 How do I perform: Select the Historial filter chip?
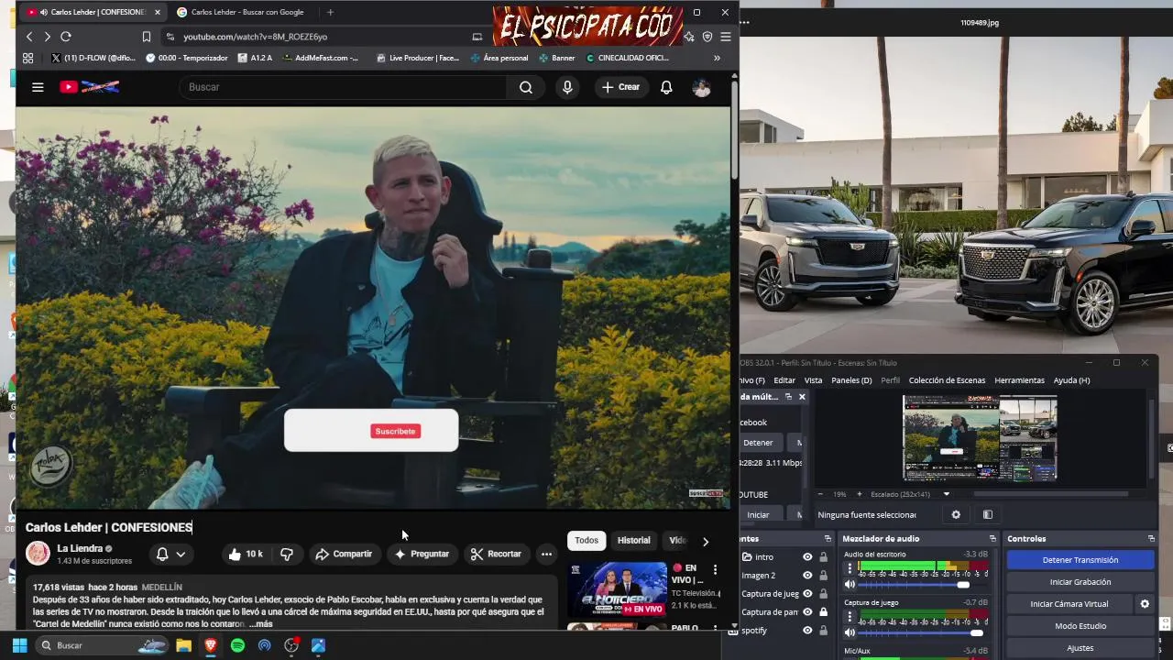point(633,541)
